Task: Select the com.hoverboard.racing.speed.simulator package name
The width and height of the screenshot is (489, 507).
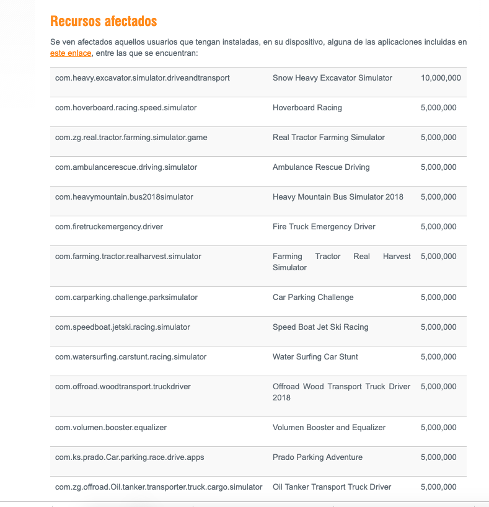Action: click(126, 108)
